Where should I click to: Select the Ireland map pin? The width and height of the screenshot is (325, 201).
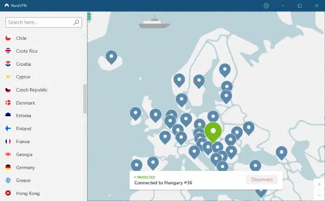pos(136,113)
